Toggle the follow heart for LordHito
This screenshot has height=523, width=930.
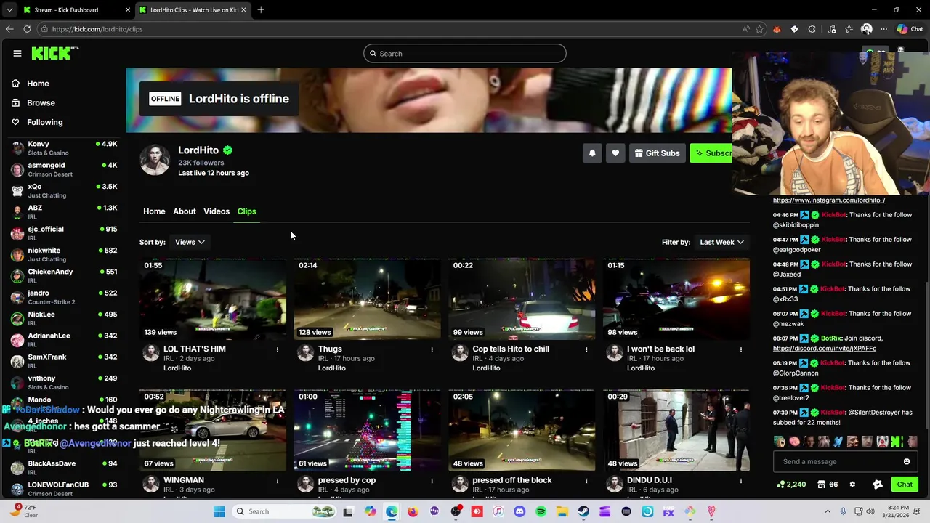(x=615, y=153)
